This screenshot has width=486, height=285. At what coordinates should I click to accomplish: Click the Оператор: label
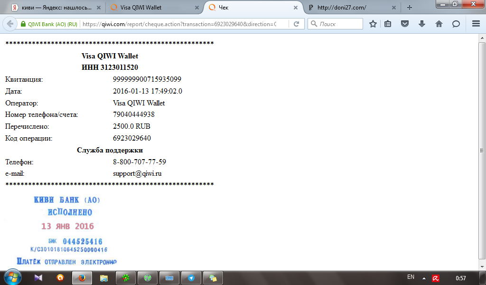pyautogui.click(x=22, y=103)
